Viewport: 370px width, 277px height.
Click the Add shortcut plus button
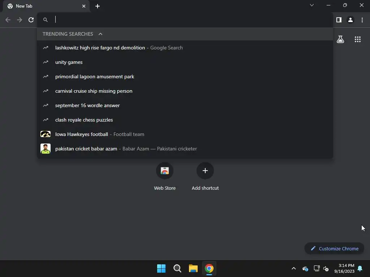(x=205, y=171)
